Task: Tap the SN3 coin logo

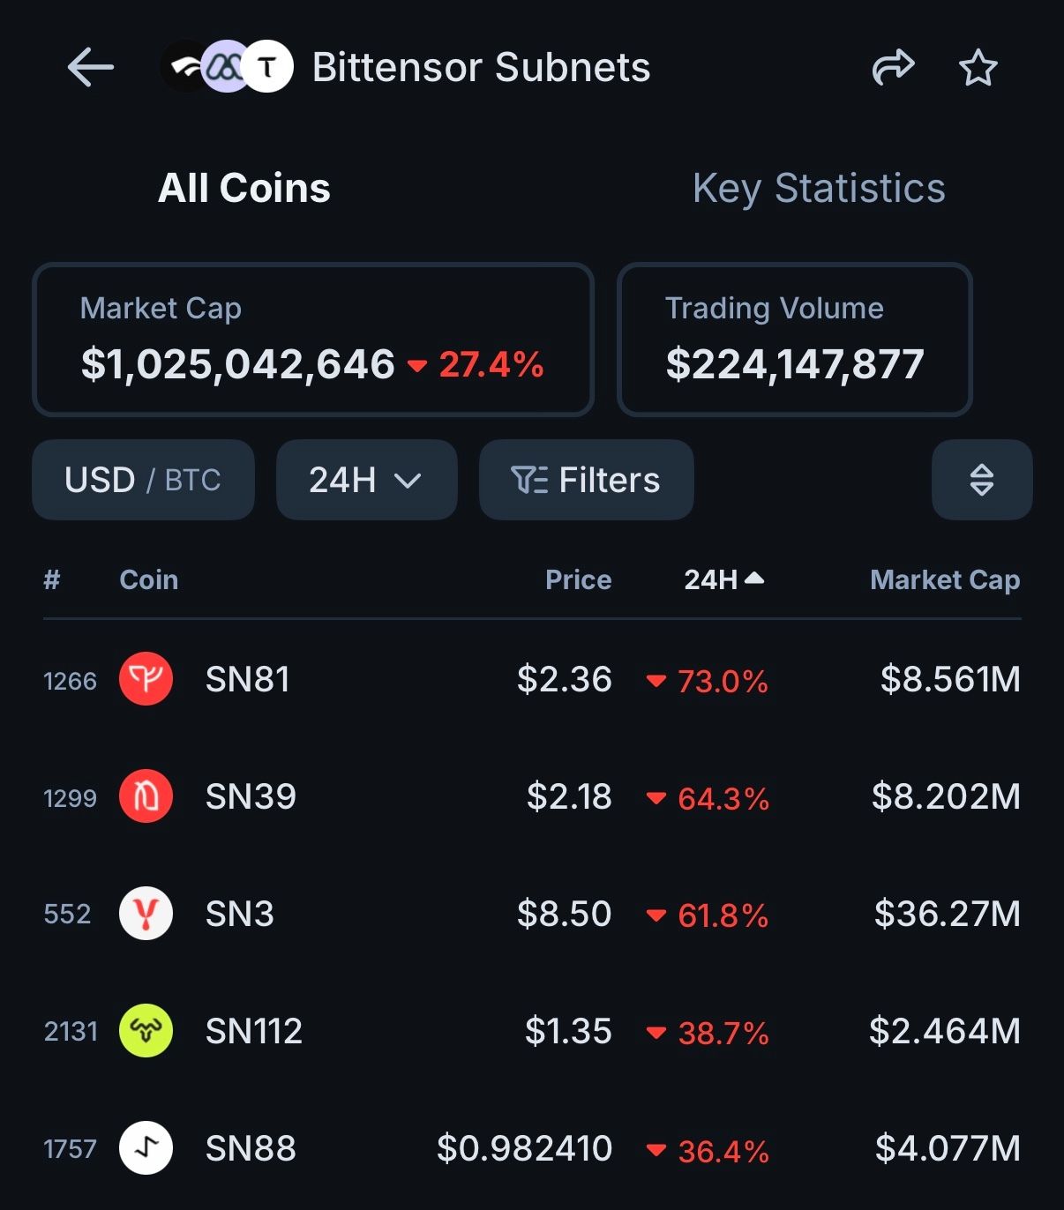Action: pos(146,914)
